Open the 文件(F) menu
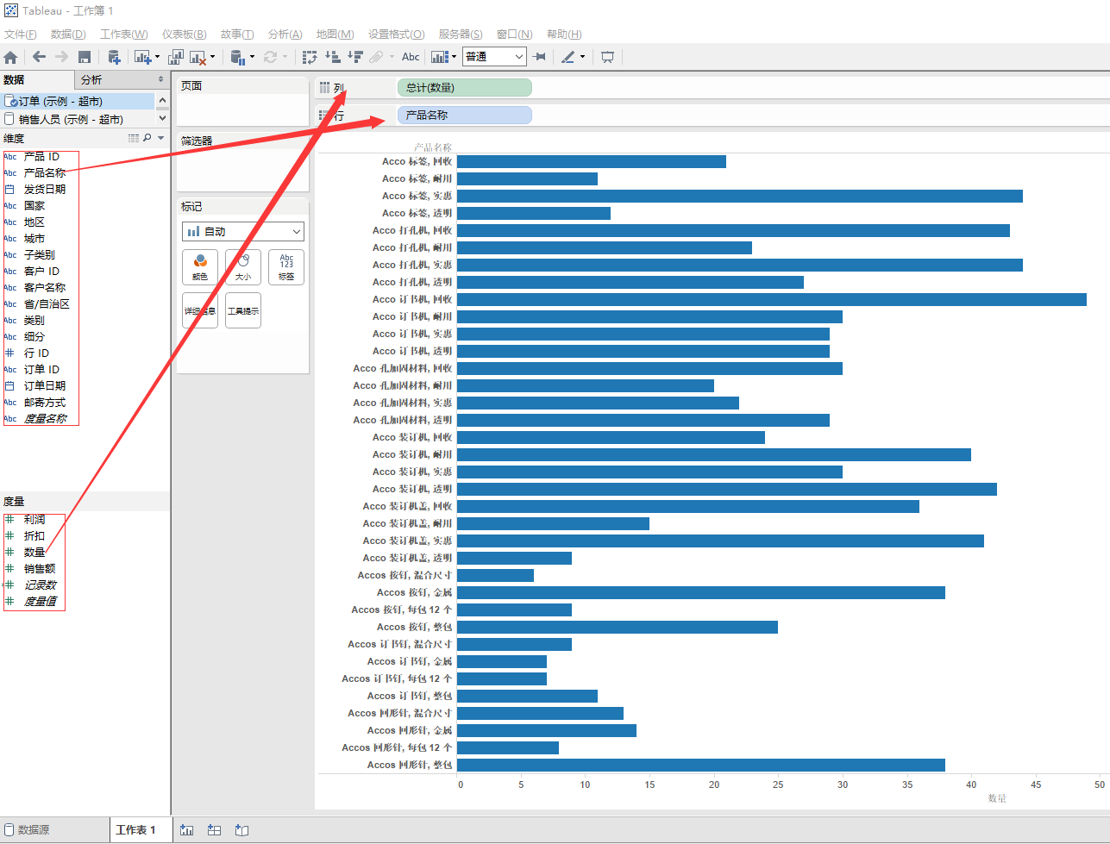1110x844 pixels. coord(21,34)
